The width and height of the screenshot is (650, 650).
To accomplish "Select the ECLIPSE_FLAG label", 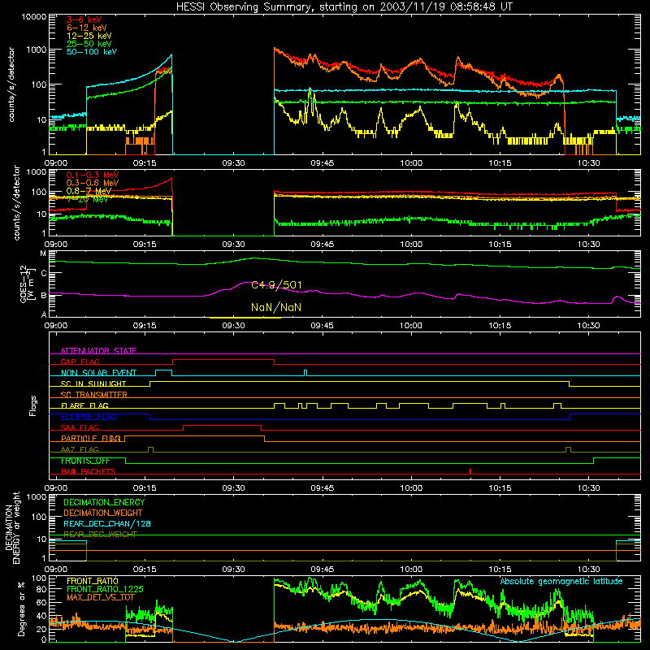I will click(x=89, y=417).
